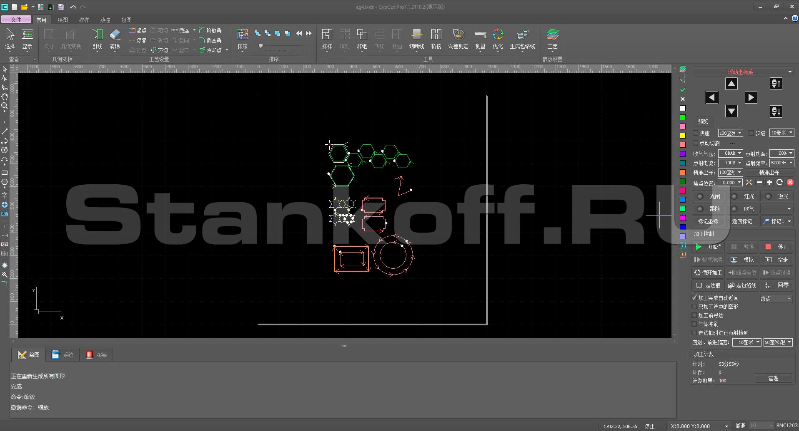The height and width of the screenshot is (431, 799).
Task: Raise the cutting head (Z up) icon
Action: pos(776,84)
